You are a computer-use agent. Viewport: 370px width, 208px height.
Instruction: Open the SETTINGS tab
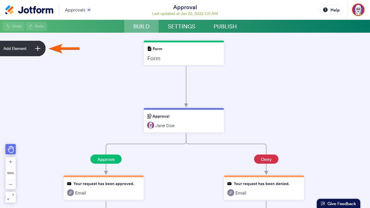coord(181,26)
